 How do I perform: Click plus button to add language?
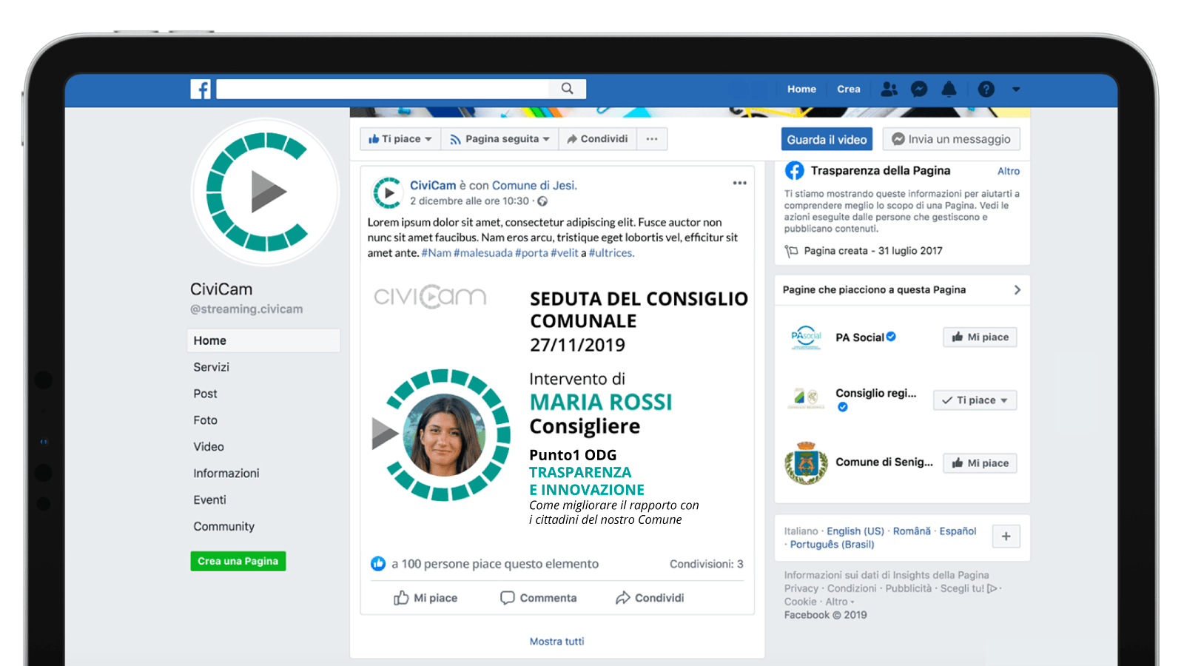(1006, 536)
